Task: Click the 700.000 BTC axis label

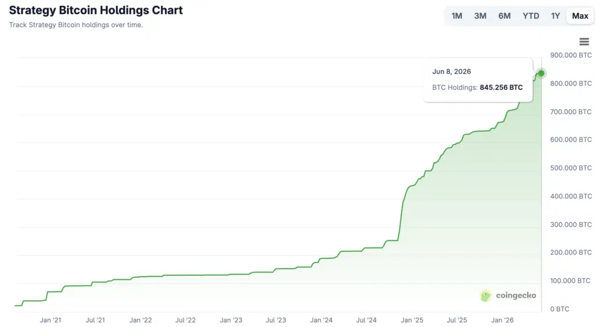Action: click(x=571, y=112)
